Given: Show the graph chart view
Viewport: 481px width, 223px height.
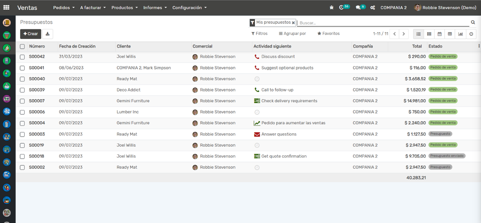Looking at the screenshot, I should coord(460,34).
